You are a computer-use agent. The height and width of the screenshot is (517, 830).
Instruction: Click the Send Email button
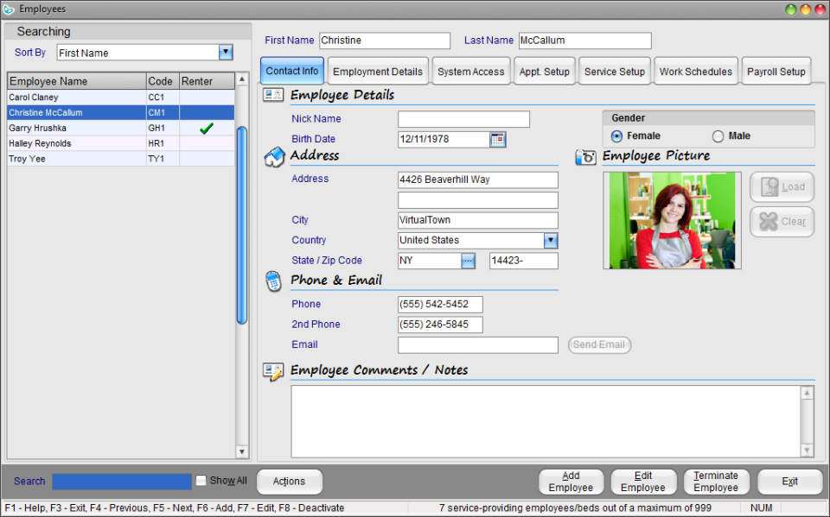tap(599, 344)
